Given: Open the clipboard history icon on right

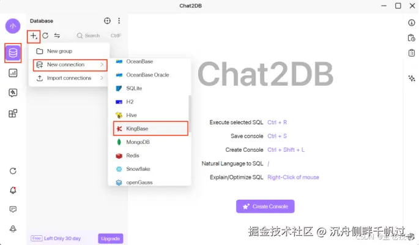Looking at the screenshot, I should (412, 38).
